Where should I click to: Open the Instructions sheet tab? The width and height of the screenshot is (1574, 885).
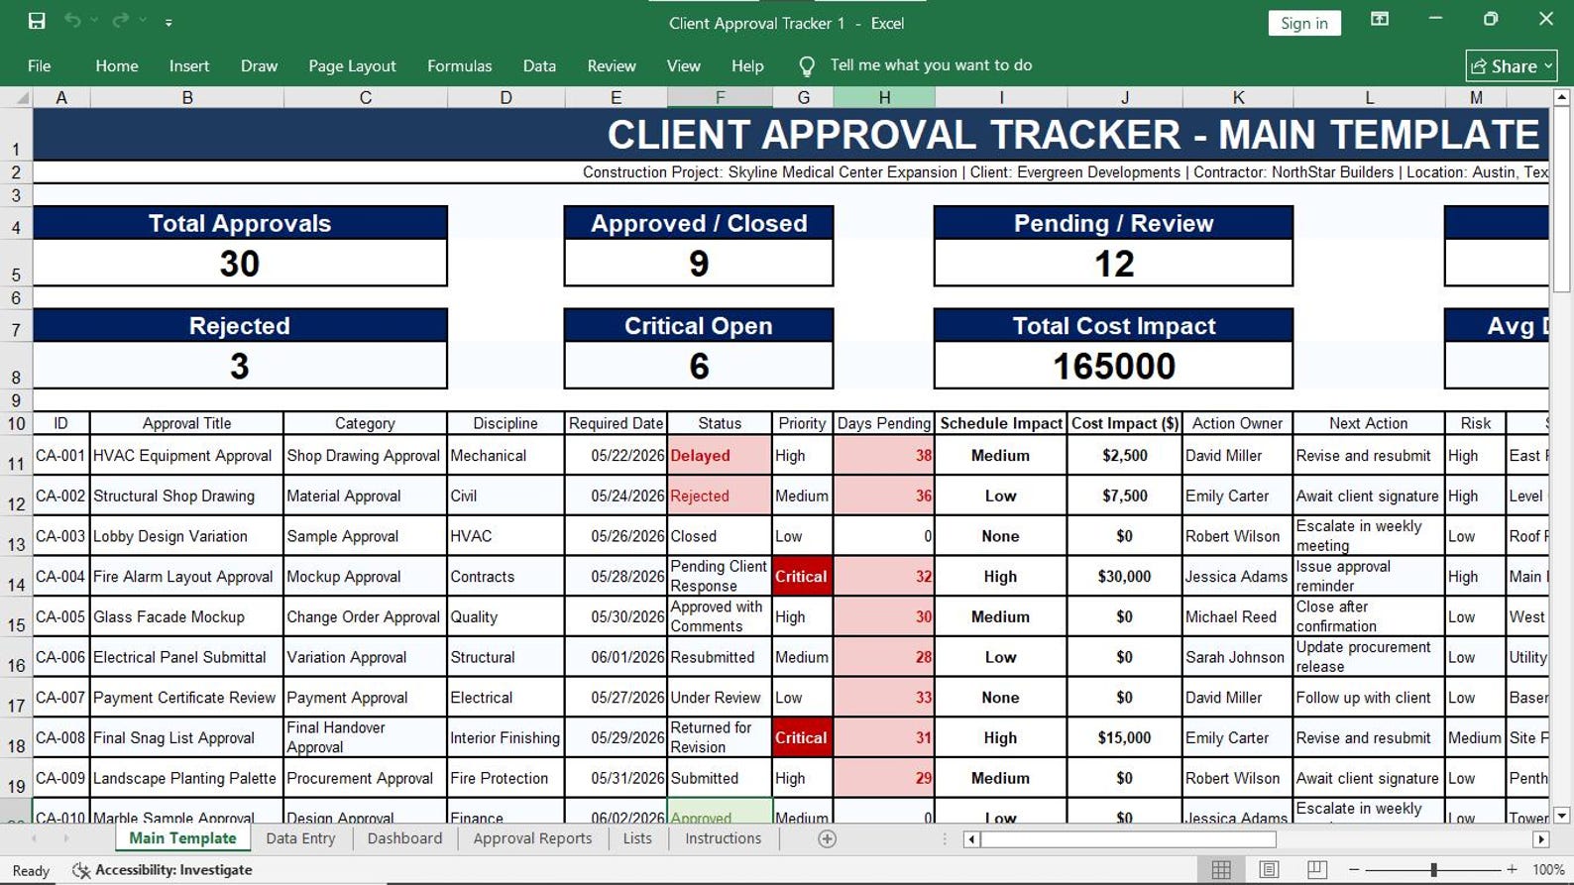tap(724, 838)
